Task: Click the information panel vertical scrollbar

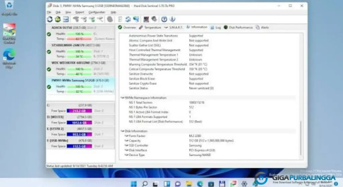Action: [x=301, y=138]
